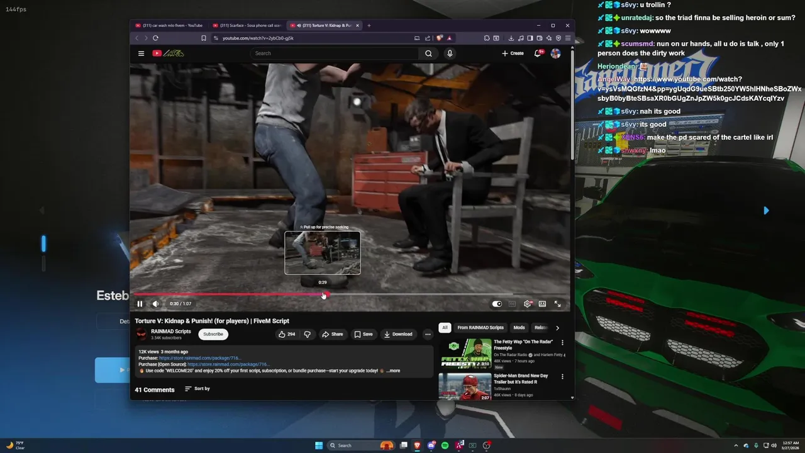The height and width of the screenshot is (453, 805).
Task: Open the taskbar clock showing 12:57 AM
Action: [x=791, y=445]
